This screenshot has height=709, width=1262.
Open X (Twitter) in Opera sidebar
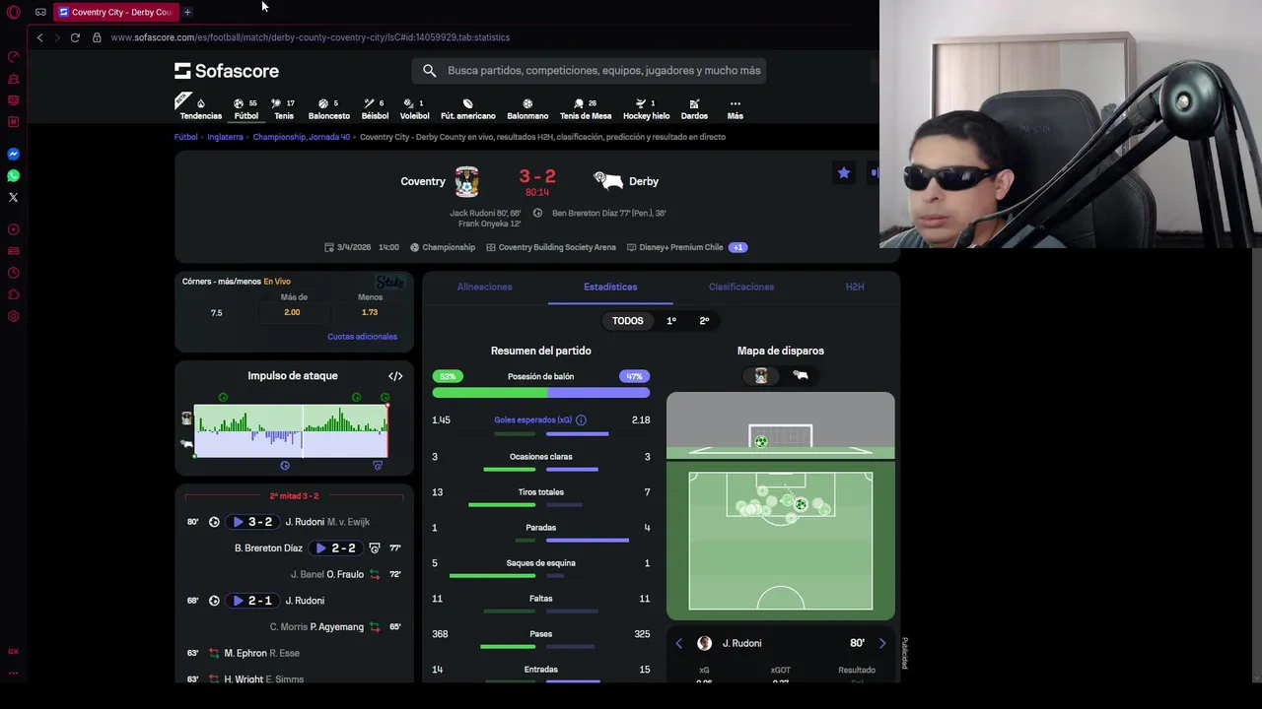pyautogui.click(x=14, y=197)
